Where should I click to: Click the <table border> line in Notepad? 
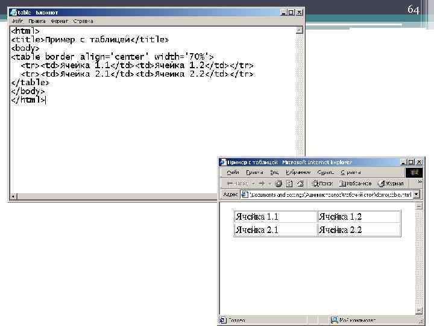112,57
